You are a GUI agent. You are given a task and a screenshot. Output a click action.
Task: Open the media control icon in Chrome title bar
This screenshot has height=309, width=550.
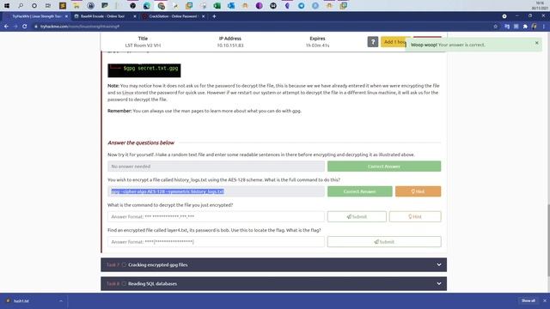(504, 16)
